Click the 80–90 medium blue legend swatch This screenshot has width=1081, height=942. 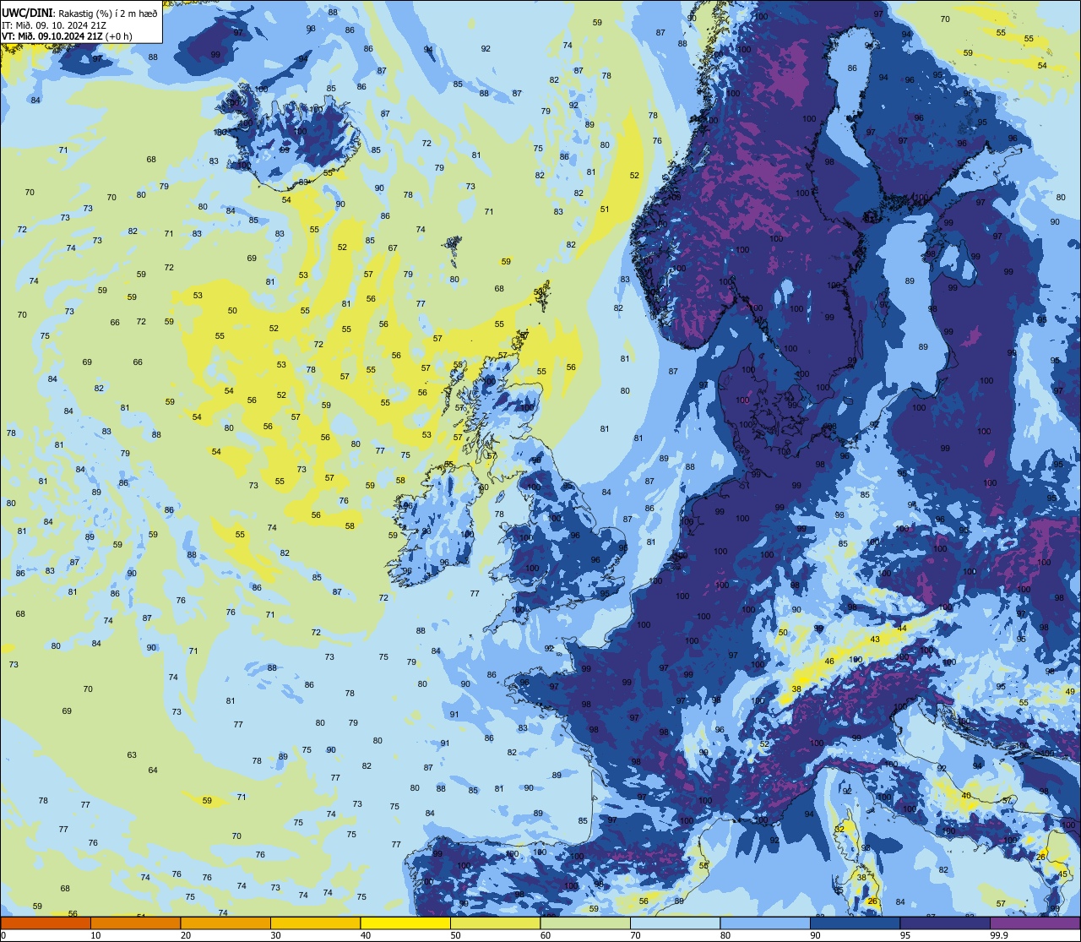pyautogui.click(x=765, y=923)
